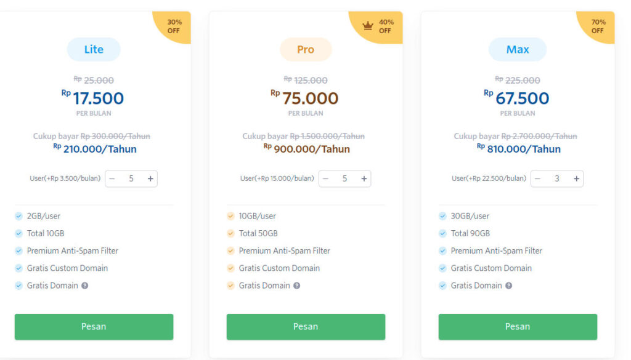Click the Gratis Domain help icon in Lite plan

point(85,286)
